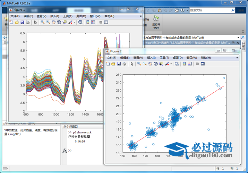Image resolution: width=248 pixels, height=173 pixels.
Task: Open brush color dropdown in Figure 2
Action: 171,64
